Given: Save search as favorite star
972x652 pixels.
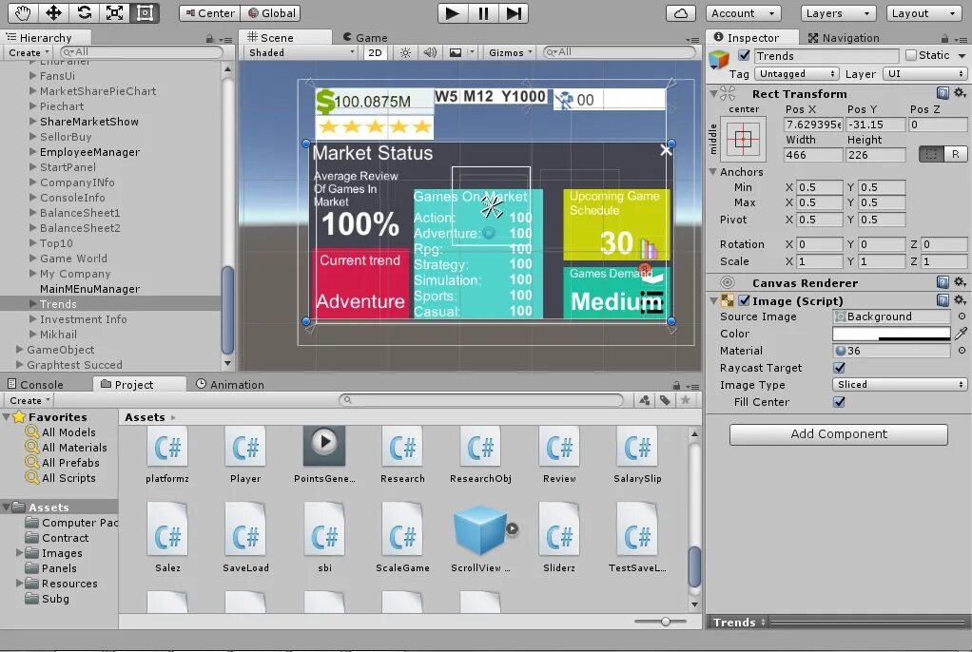Looking at the screenshot, I should (x=685, y=400).
